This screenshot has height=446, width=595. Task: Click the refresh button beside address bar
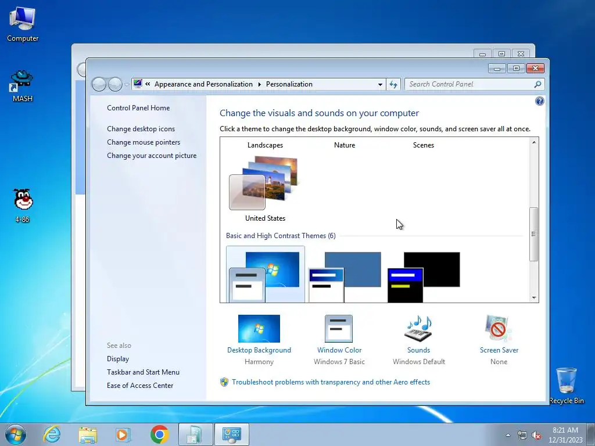393,84
